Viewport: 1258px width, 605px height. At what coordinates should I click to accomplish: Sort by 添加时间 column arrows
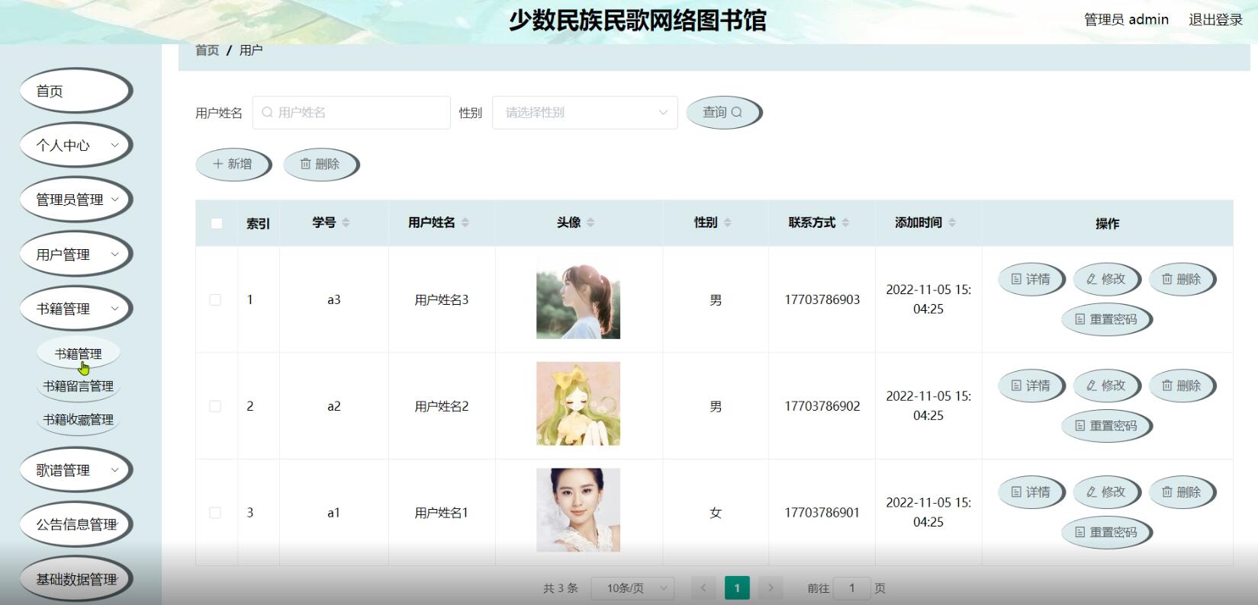951,222
